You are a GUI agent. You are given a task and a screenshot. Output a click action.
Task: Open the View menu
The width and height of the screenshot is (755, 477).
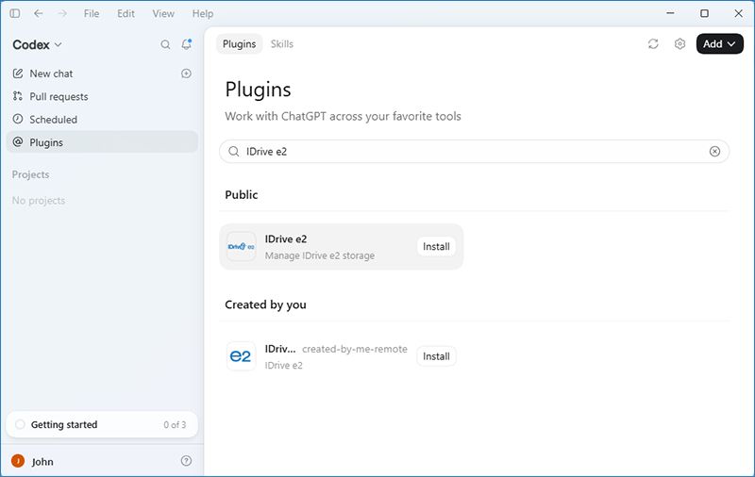163,13
